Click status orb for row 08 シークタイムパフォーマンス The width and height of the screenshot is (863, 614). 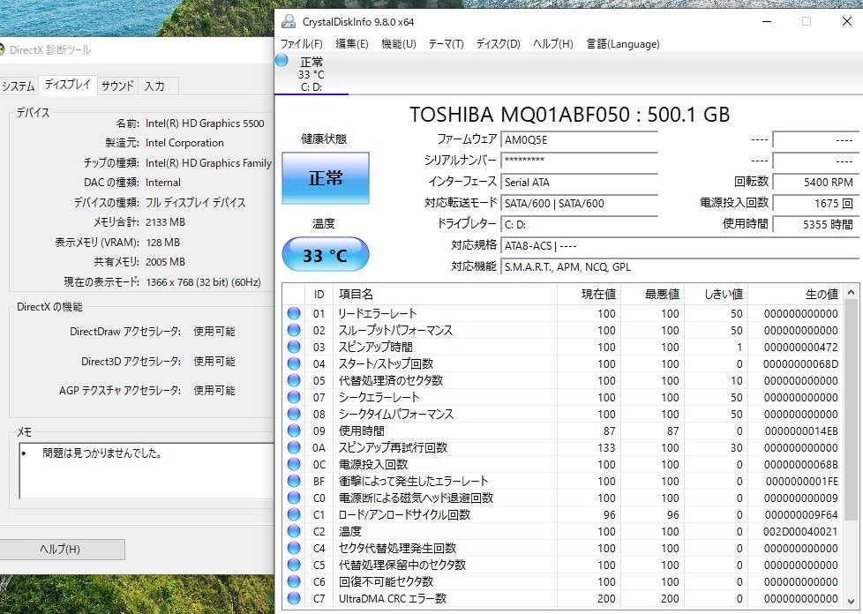coord(294,414)
